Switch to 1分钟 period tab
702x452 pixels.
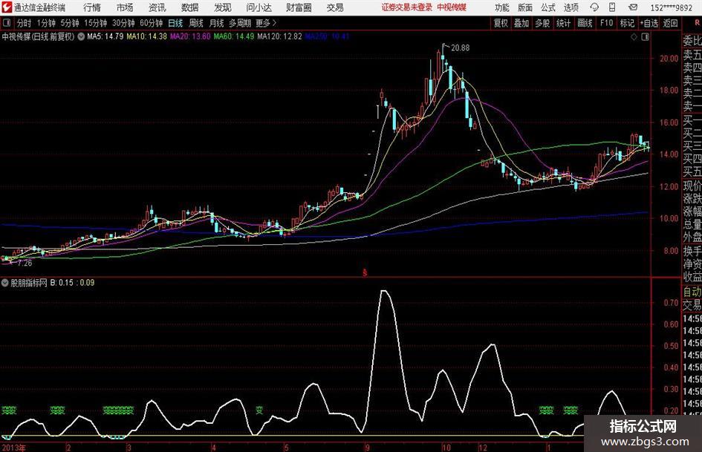[x=45, y=23]
